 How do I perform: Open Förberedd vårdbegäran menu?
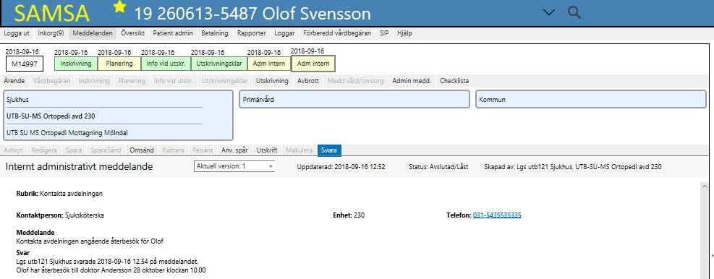337,33
